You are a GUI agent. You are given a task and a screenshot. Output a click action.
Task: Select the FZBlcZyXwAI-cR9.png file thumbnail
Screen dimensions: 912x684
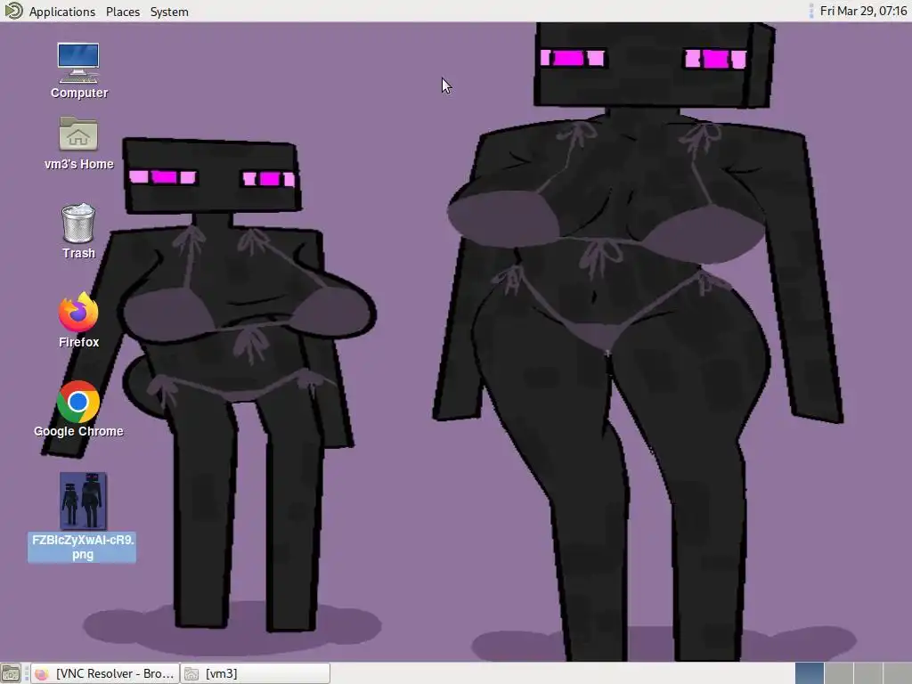[83, 501]
